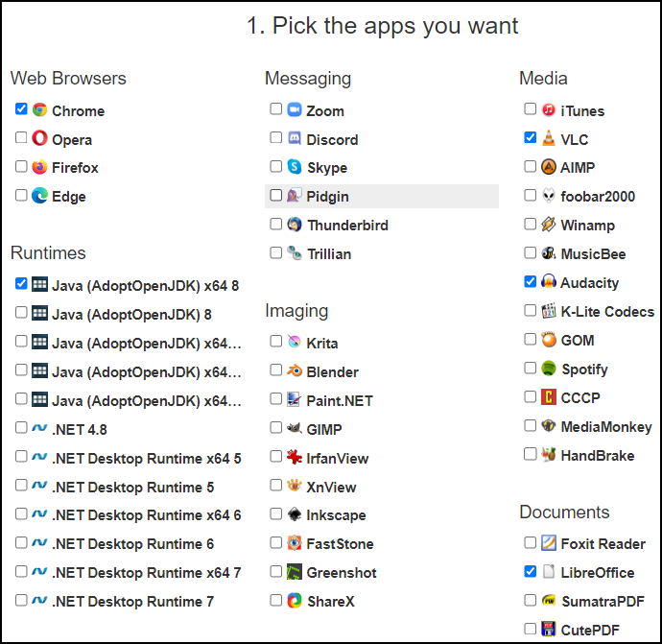Click the K-Lite Codecs icon
Screen dimensions: 662x644
click(x=549, y=310)
